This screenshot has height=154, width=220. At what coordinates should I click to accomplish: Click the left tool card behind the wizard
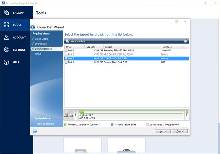[82, 146]
